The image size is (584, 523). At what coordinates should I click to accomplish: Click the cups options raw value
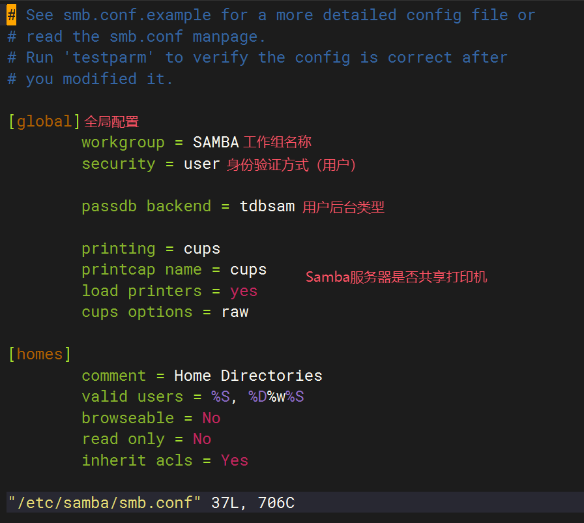coord(235,312)
